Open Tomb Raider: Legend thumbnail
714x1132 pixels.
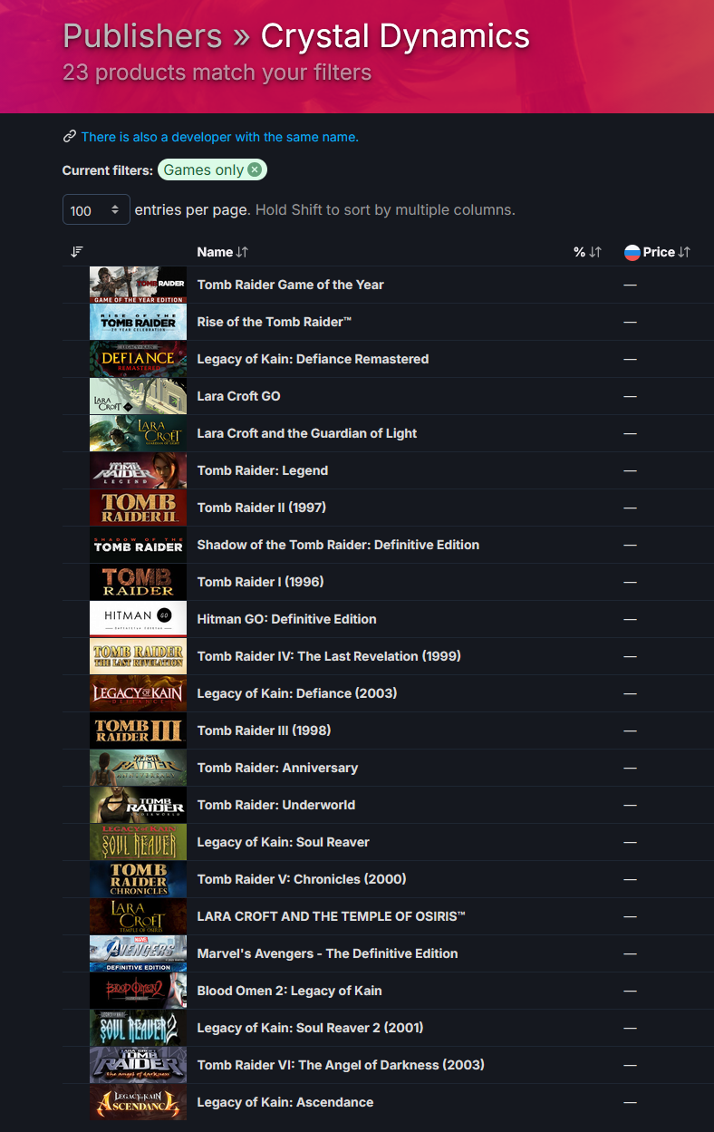pyautogui.click(x=138, y=470)
